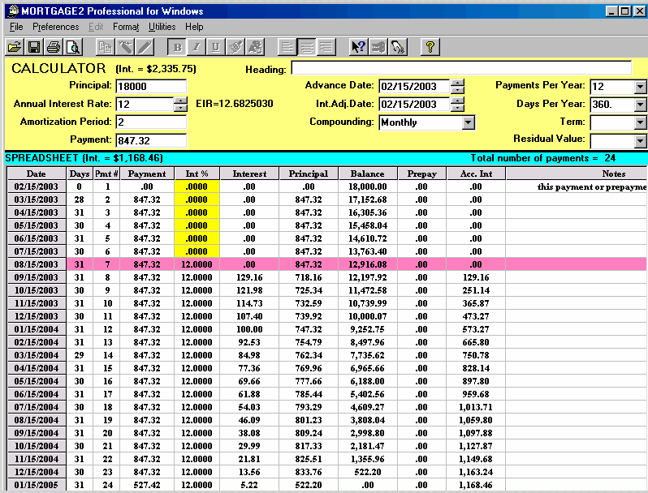The height and width of the screenshot is (493, 648).
Task: Open Print Preview from the toolbar
Action: click(73, 47)
